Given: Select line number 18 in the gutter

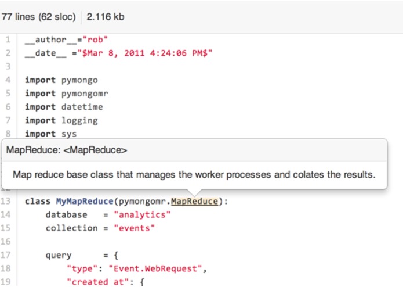Looking at the screenshot, I should 6,268.
